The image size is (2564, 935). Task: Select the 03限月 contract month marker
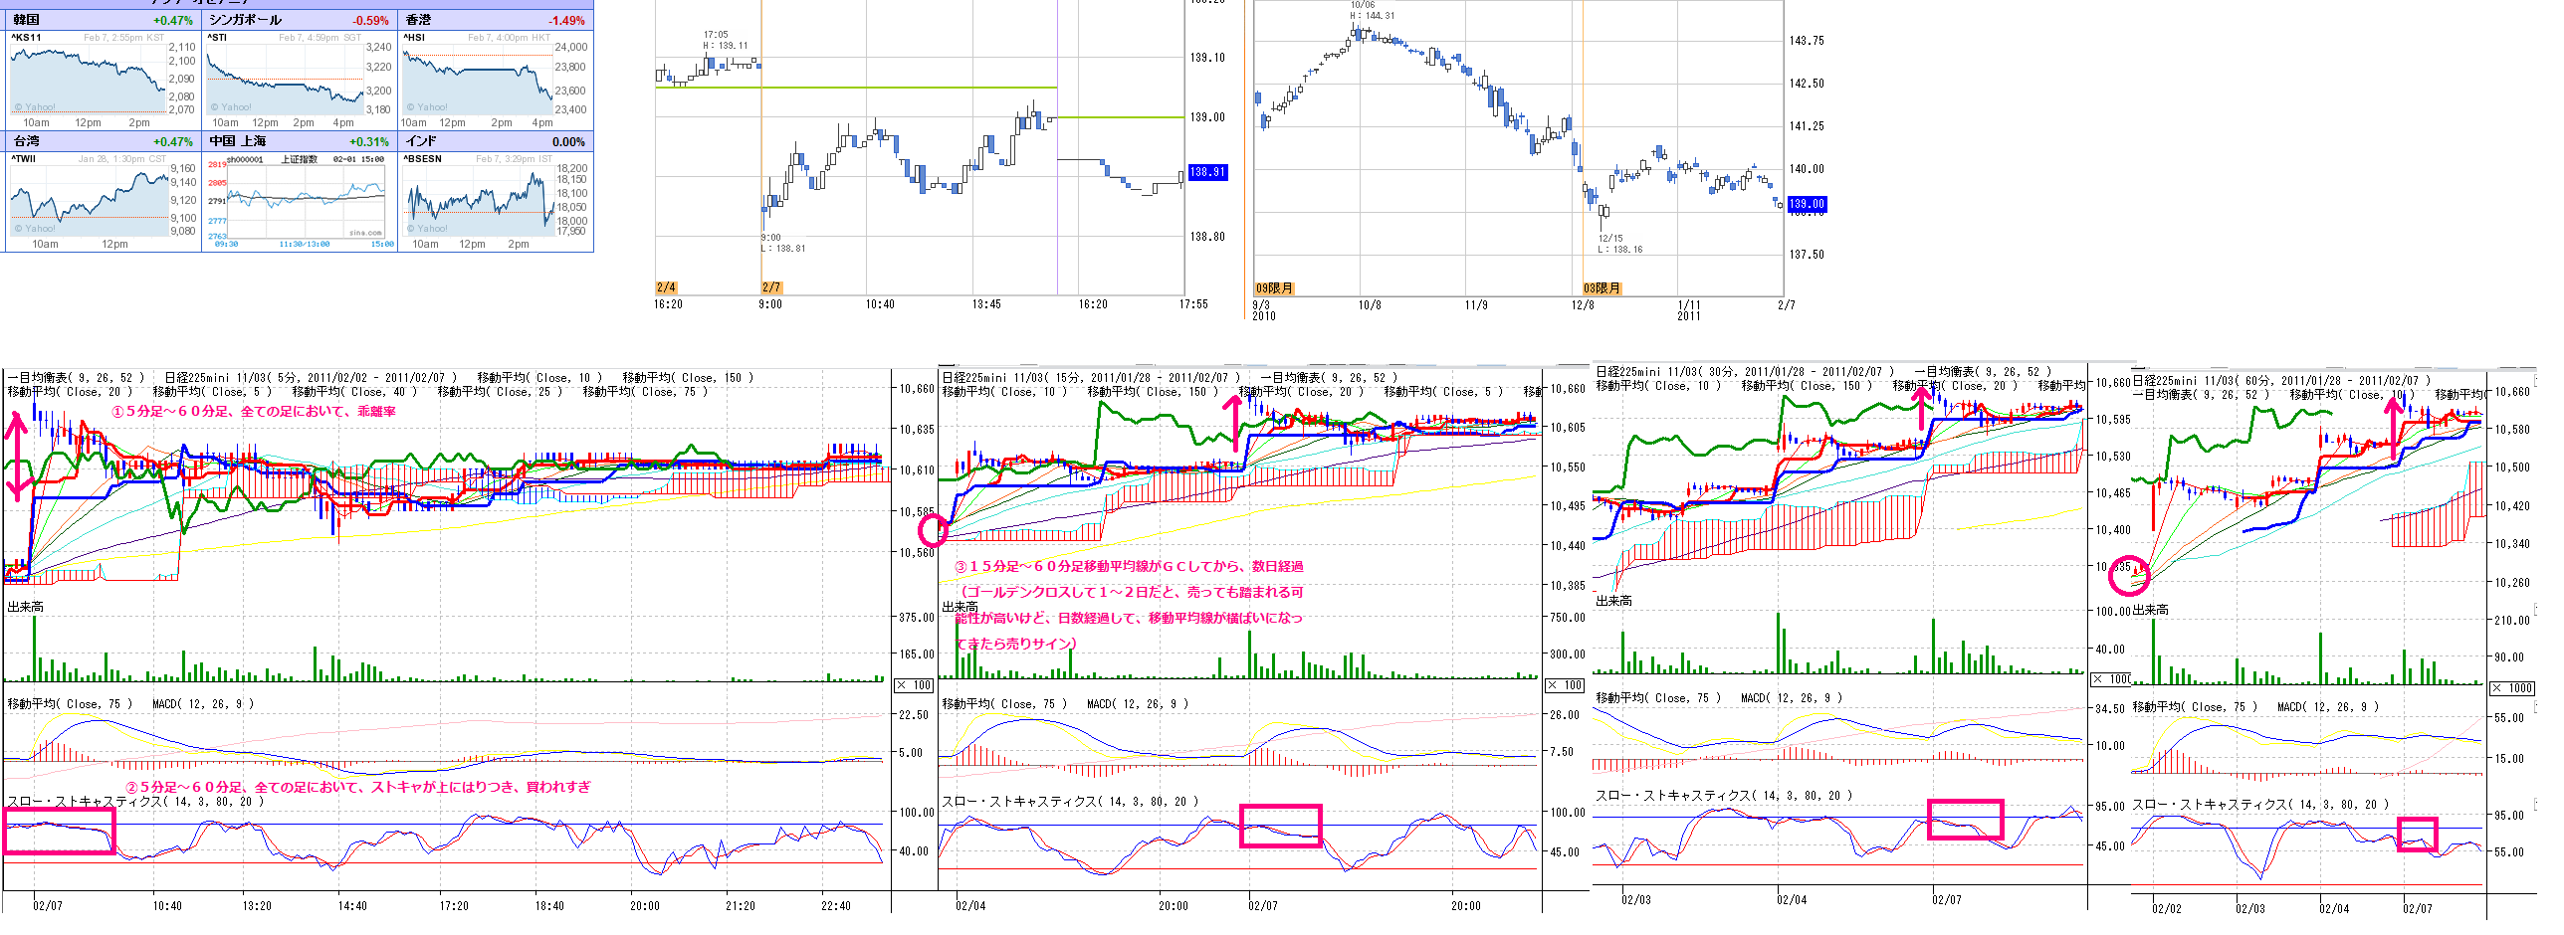point(1602,288)
